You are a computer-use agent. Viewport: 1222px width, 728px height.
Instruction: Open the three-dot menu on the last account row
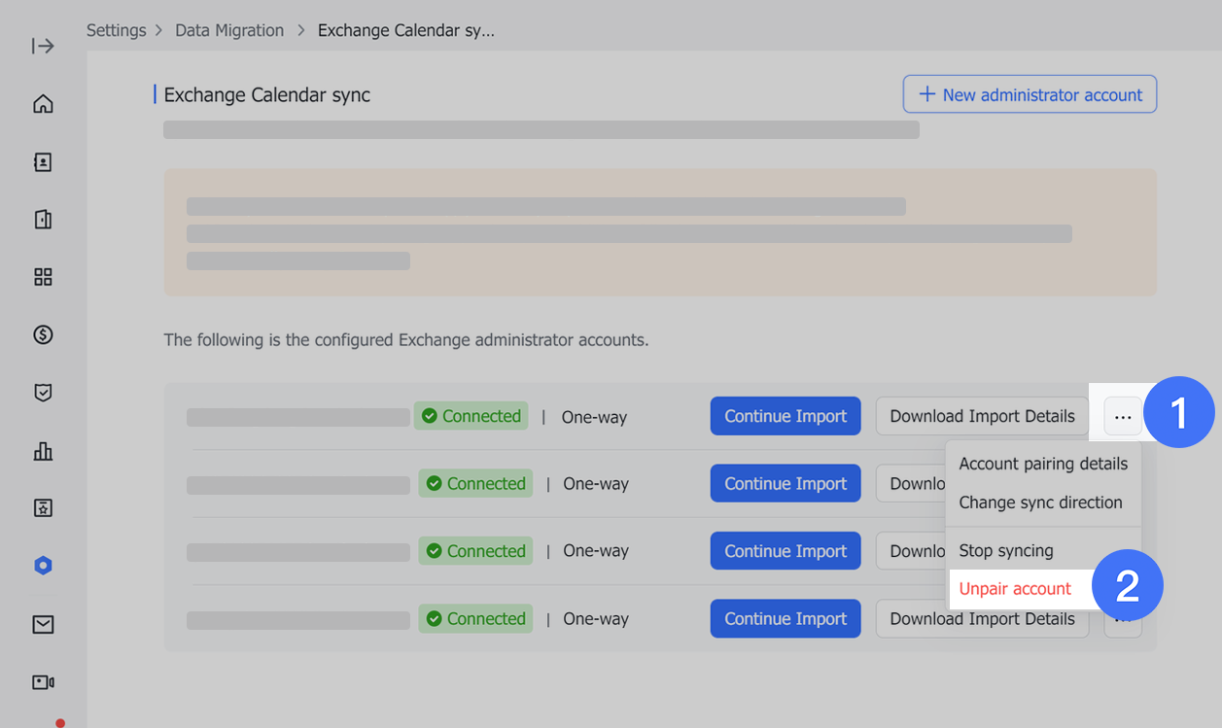1122,618
